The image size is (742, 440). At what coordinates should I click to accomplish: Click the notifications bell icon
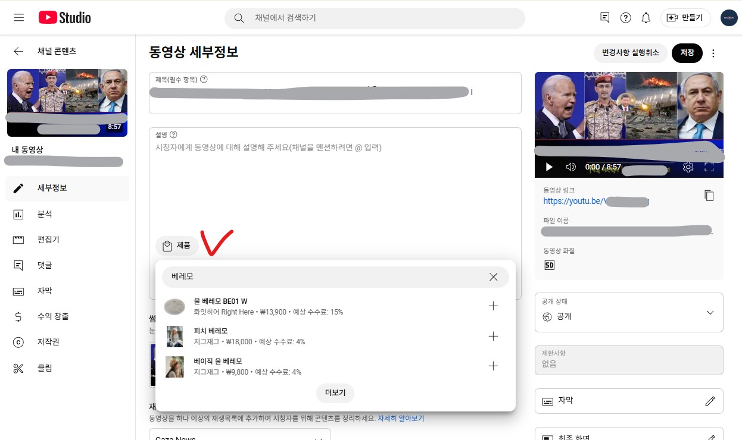[x=646, y=18]
